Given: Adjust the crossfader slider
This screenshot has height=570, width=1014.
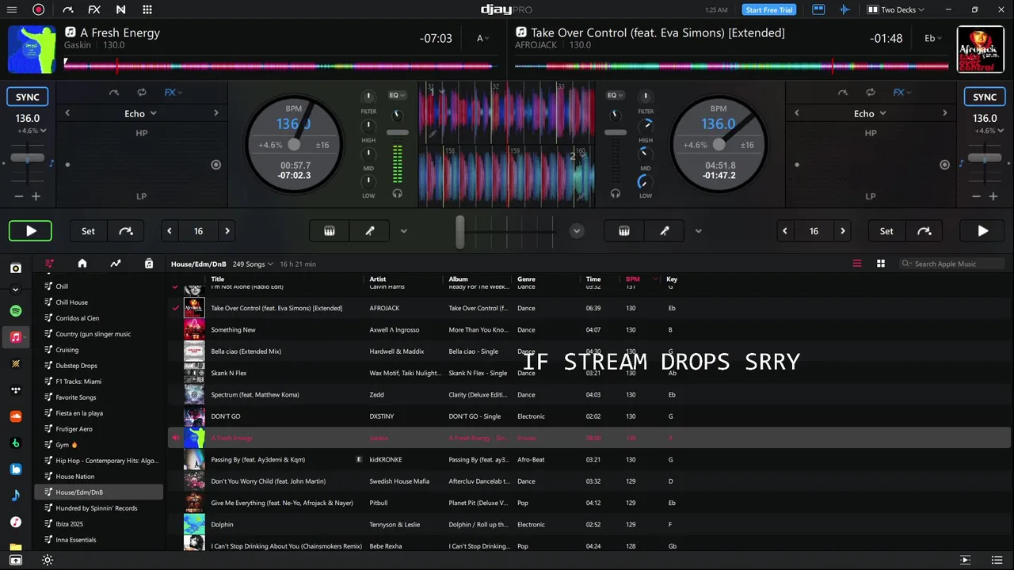Looking at the screenshot, I should [x=459, y=231].
